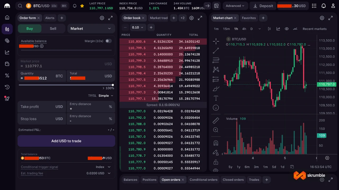Screen dimensions: 339x190
Task: Open the layout panel icon in header
Action: [x=216, y=6]
